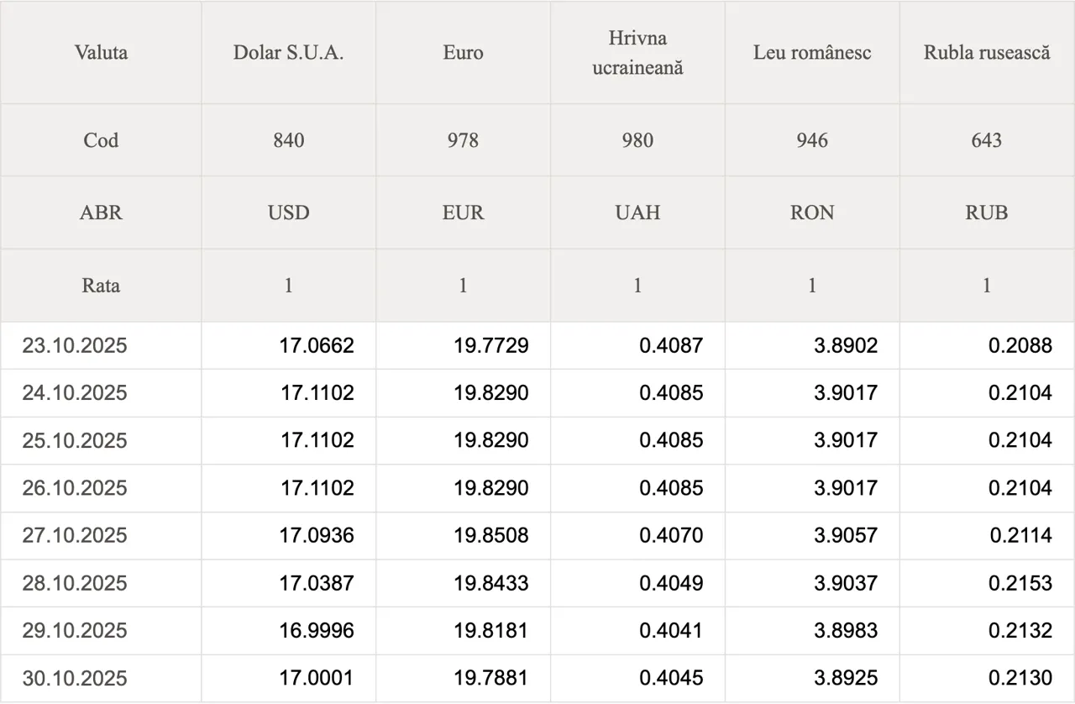Click the Dolar S.U.A. column header
1075x704 pixels.
tap(288, 52)
